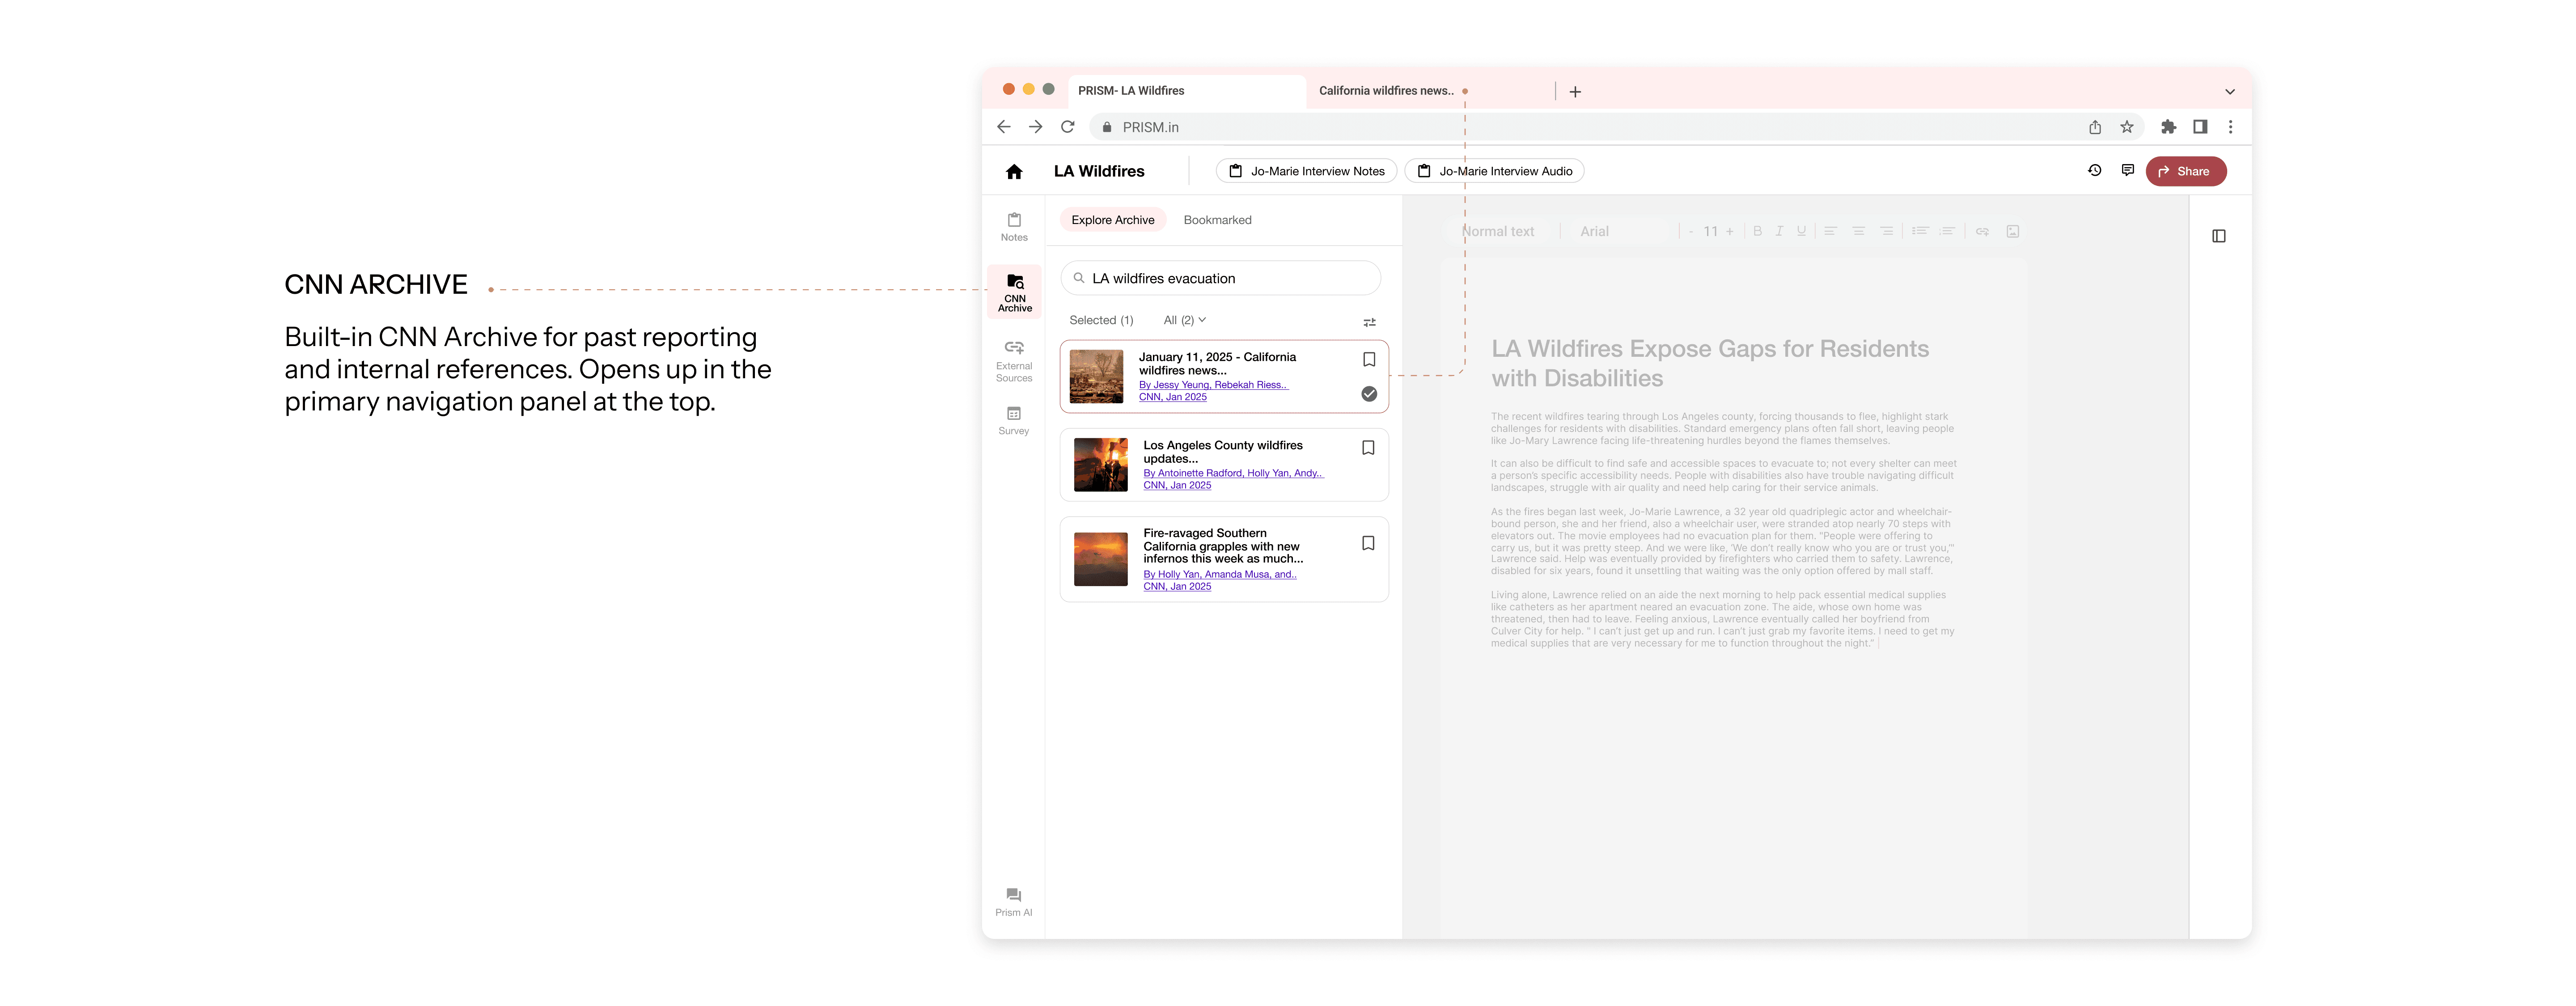The width and height of the screenshot is (2576, 1006).
Task: Open the comments icon near Share
Action: 2127,171
